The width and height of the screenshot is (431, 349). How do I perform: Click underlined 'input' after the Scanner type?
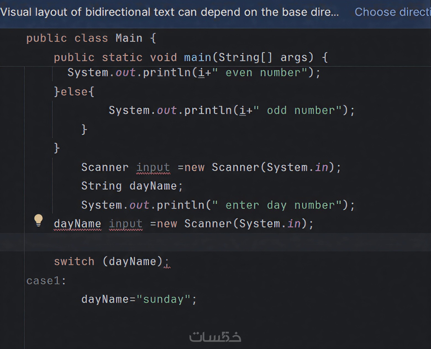tap(153, 167)
